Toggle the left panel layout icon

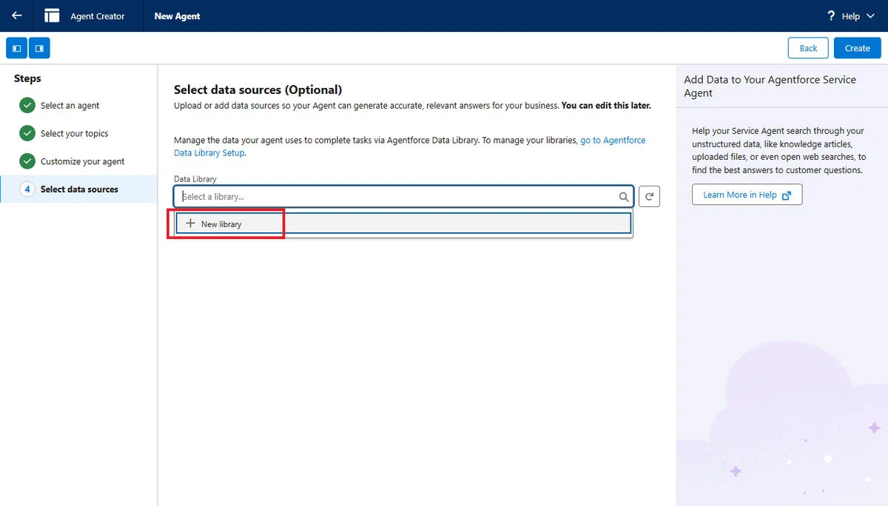[16, 48]
